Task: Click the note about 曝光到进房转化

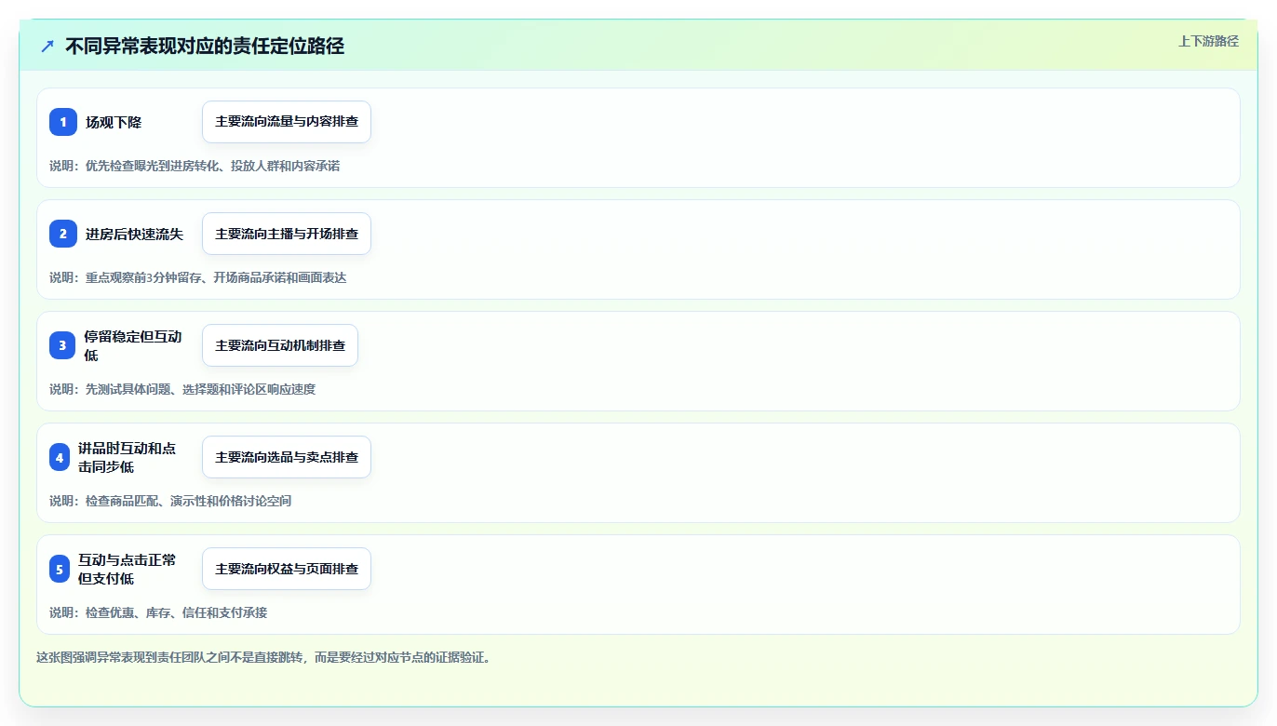Action: click(195, 166)
